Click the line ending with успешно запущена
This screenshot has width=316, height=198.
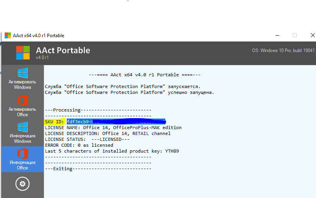(129, 92)
